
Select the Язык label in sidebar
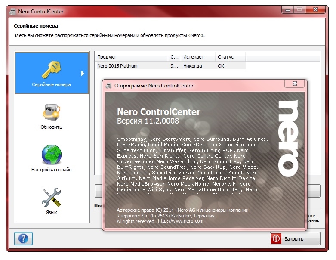(x=52, y=212)
